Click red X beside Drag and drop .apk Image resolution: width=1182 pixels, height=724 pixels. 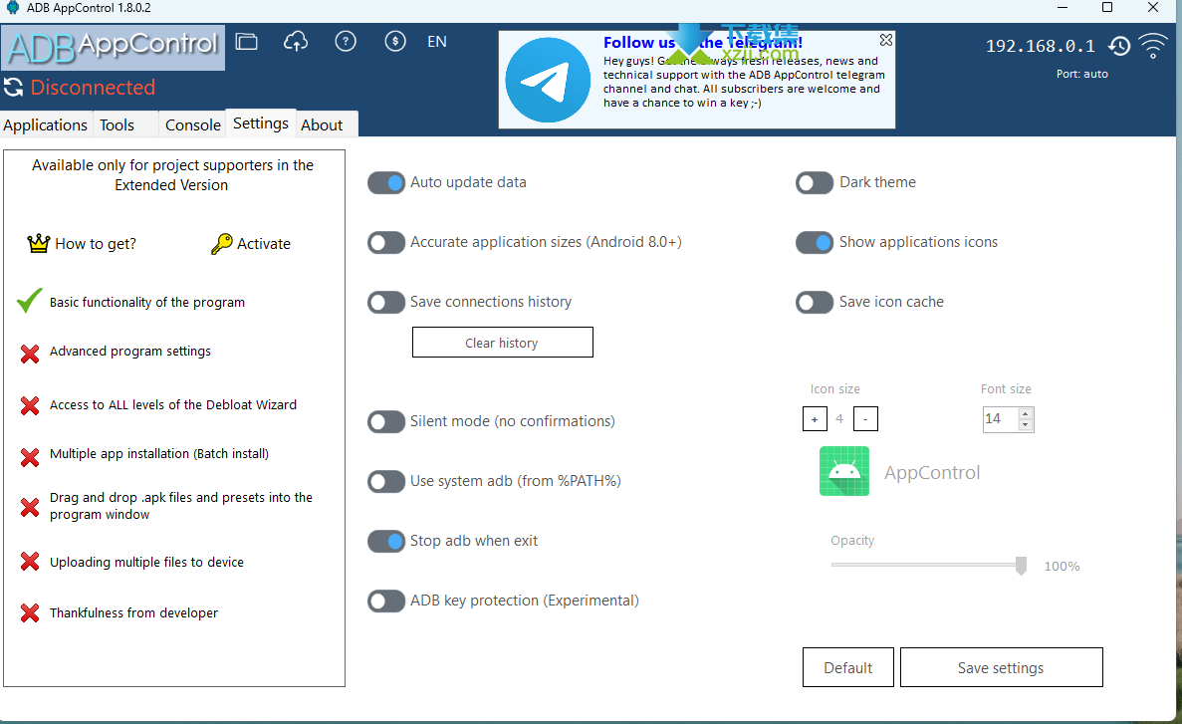[30, 508]
